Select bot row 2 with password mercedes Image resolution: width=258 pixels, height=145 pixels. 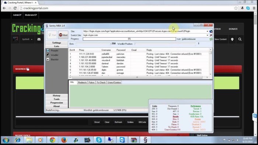[139, 57]
